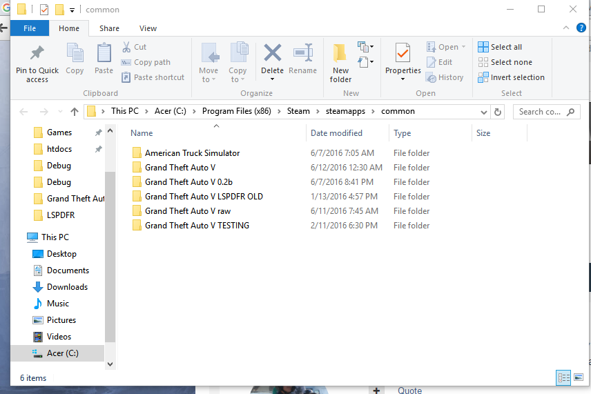The image size is (591, 394).
Task: Switch to the View tab
Action: click(x=148, y=28)
